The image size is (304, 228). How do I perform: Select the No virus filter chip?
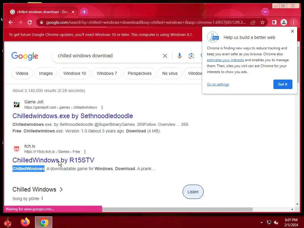(x=170, y=74)
